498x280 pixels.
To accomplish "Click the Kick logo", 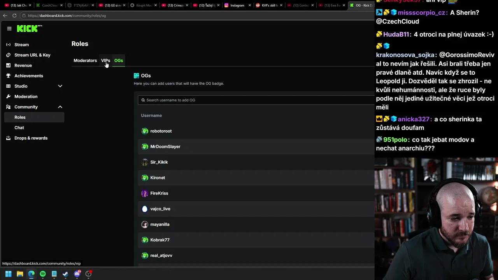I will click(29, 28).
